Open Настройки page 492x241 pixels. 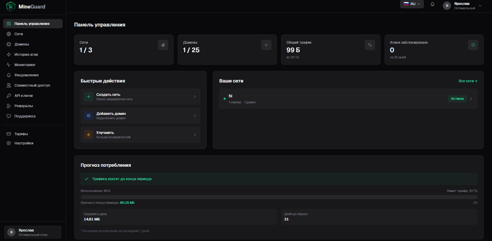(33, 143)
